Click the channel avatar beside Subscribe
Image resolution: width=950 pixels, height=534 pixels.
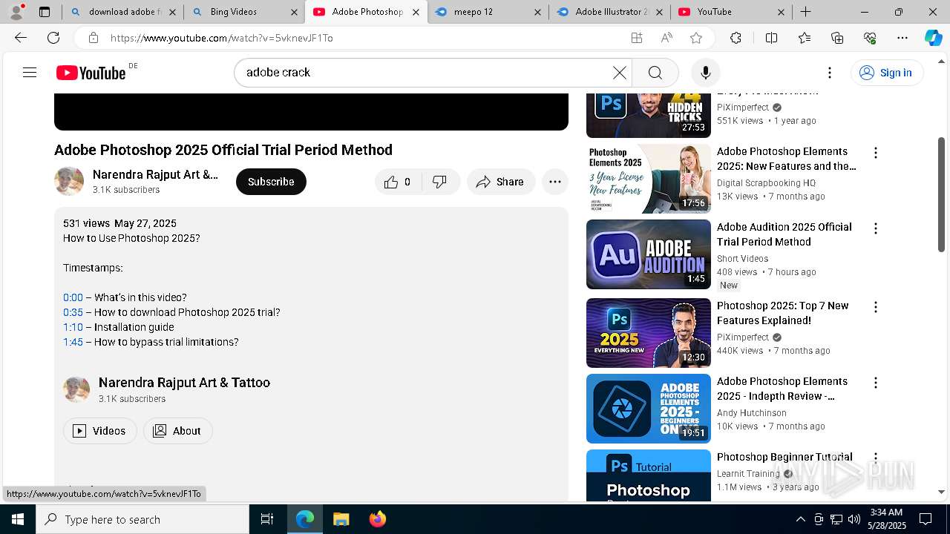click(69, 182)
